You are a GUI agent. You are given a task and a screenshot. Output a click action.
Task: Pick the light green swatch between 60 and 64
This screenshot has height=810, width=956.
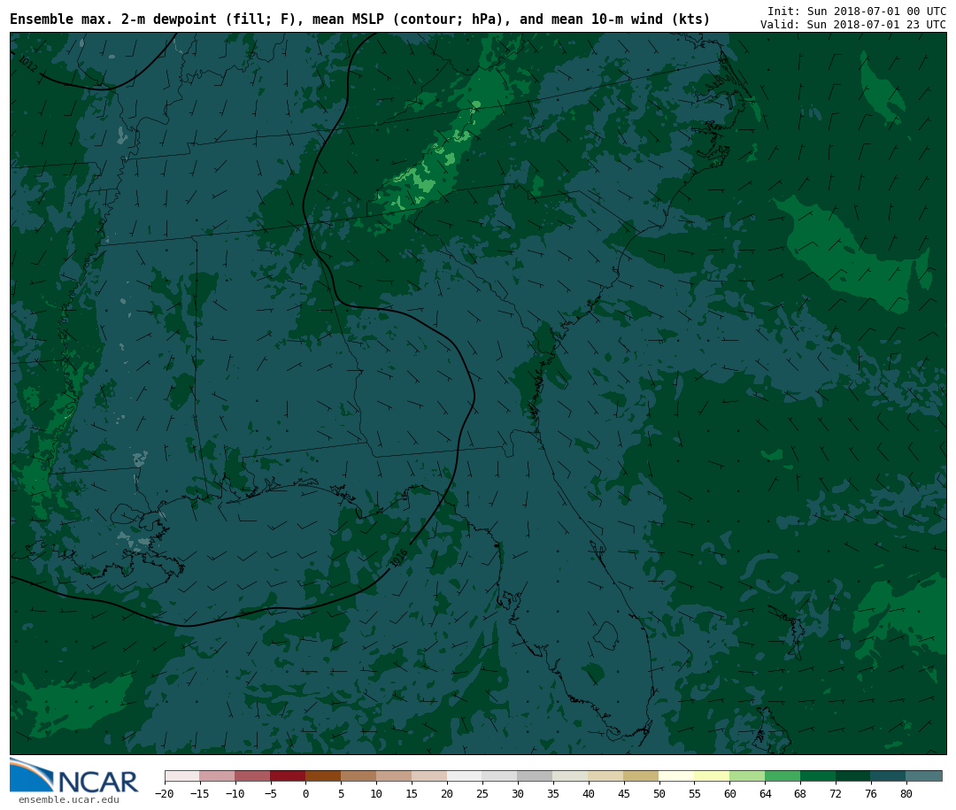tap(747, 776)
